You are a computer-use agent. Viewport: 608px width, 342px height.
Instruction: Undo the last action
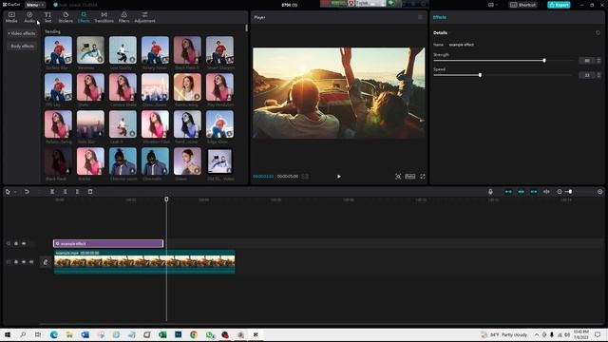27,192
